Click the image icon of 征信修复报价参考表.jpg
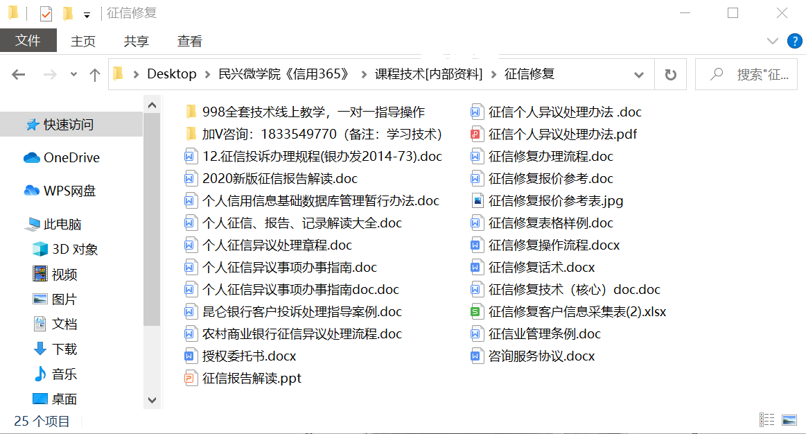The height and width of the screenshot is (434, 806). click(x=476, y=200)
